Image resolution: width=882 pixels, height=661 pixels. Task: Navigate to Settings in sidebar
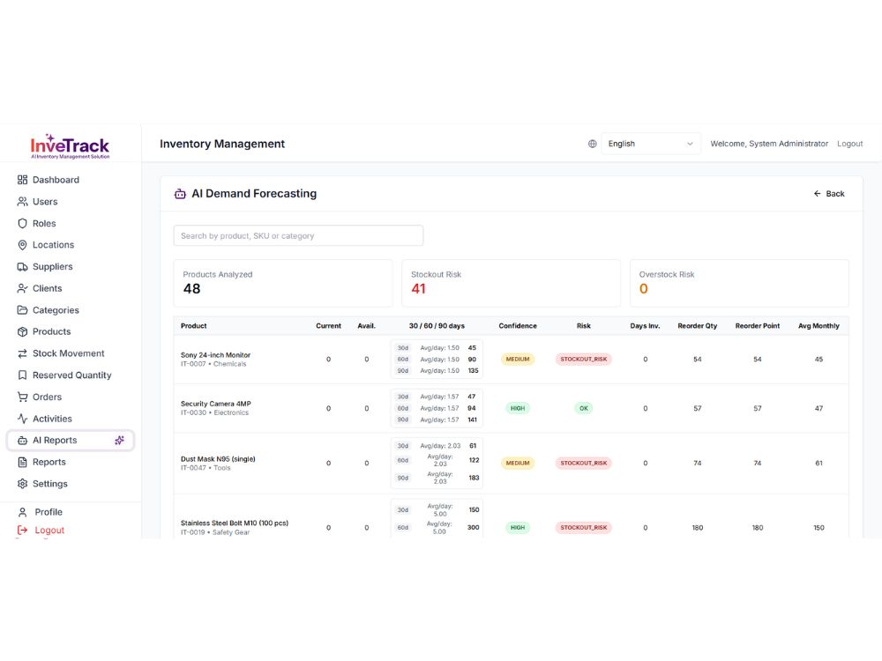click(50, 484)
